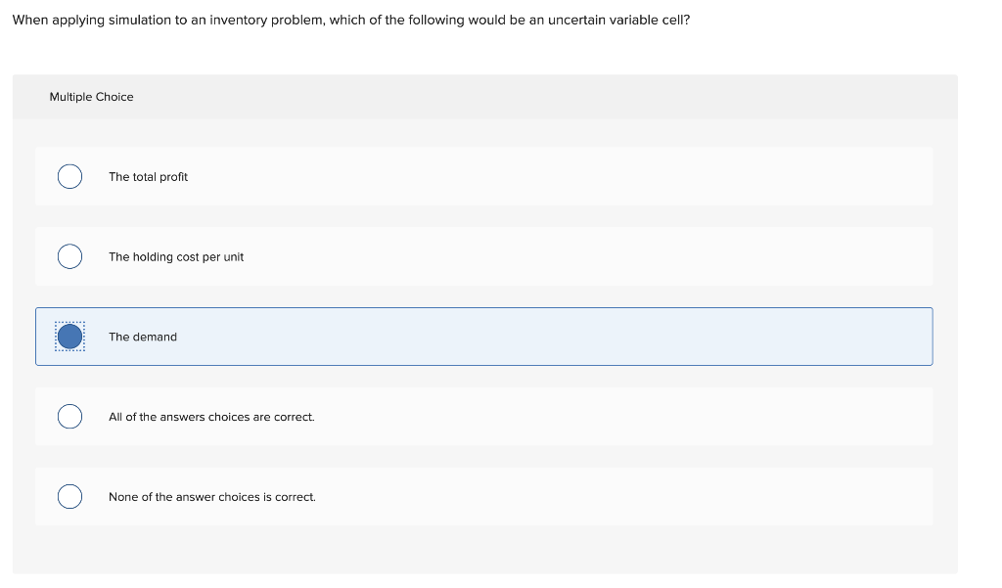Image resolution: width=1002 pixels, height=588 pixels.
Task: Select the radio button for The holding cost per unit
Action: click(69, 256)
